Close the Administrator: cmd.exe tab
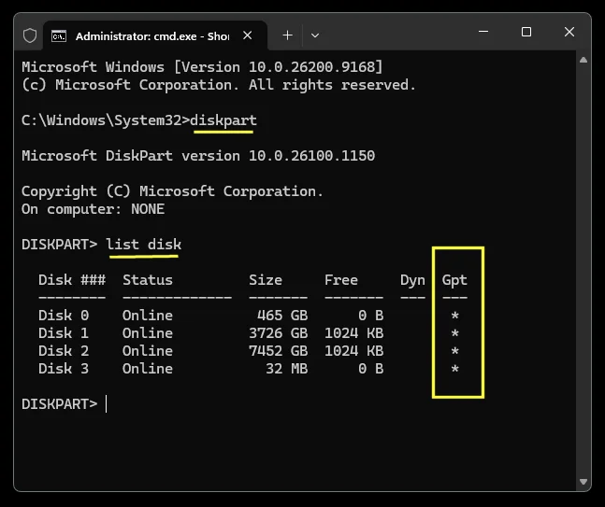Screen dimensions: 605x507 248,35
